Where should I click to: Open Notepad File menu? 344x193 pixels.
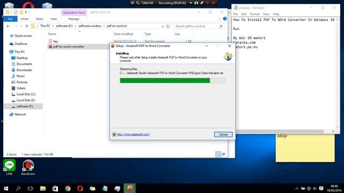point(235,14)
